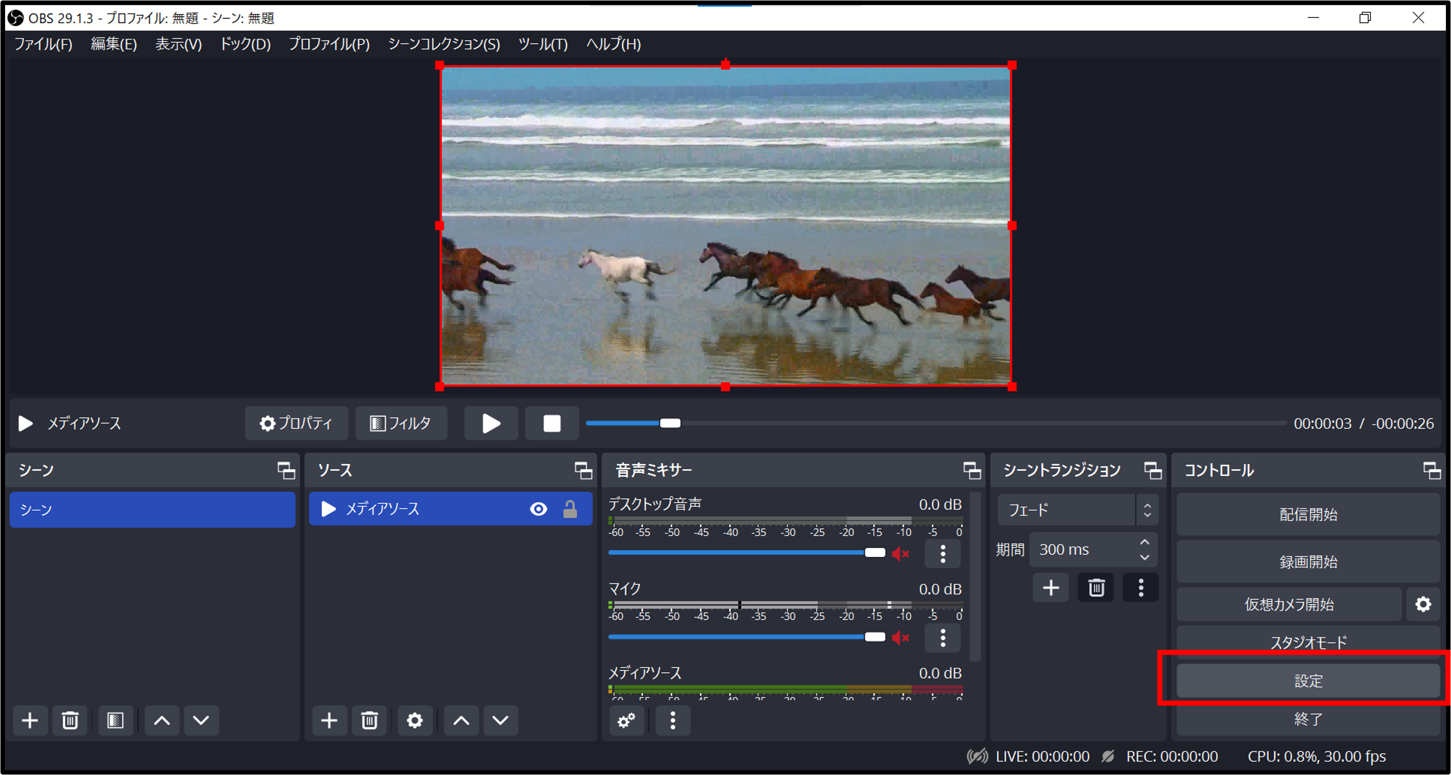Pop out the 音声ミキサー dock
The height and width of the screenshot is (775, 1451).
pos(972,471)
